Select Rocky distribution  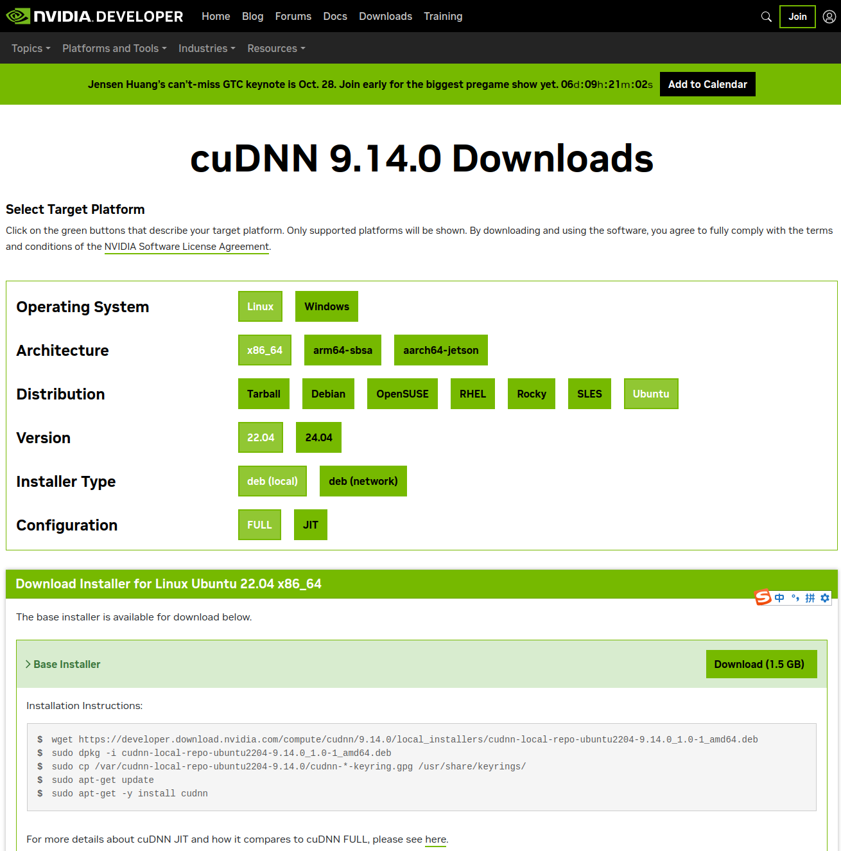532,394
